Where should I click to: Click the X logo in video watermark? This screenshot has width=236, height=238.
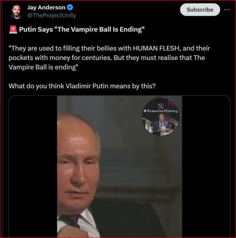coord(160,106)
